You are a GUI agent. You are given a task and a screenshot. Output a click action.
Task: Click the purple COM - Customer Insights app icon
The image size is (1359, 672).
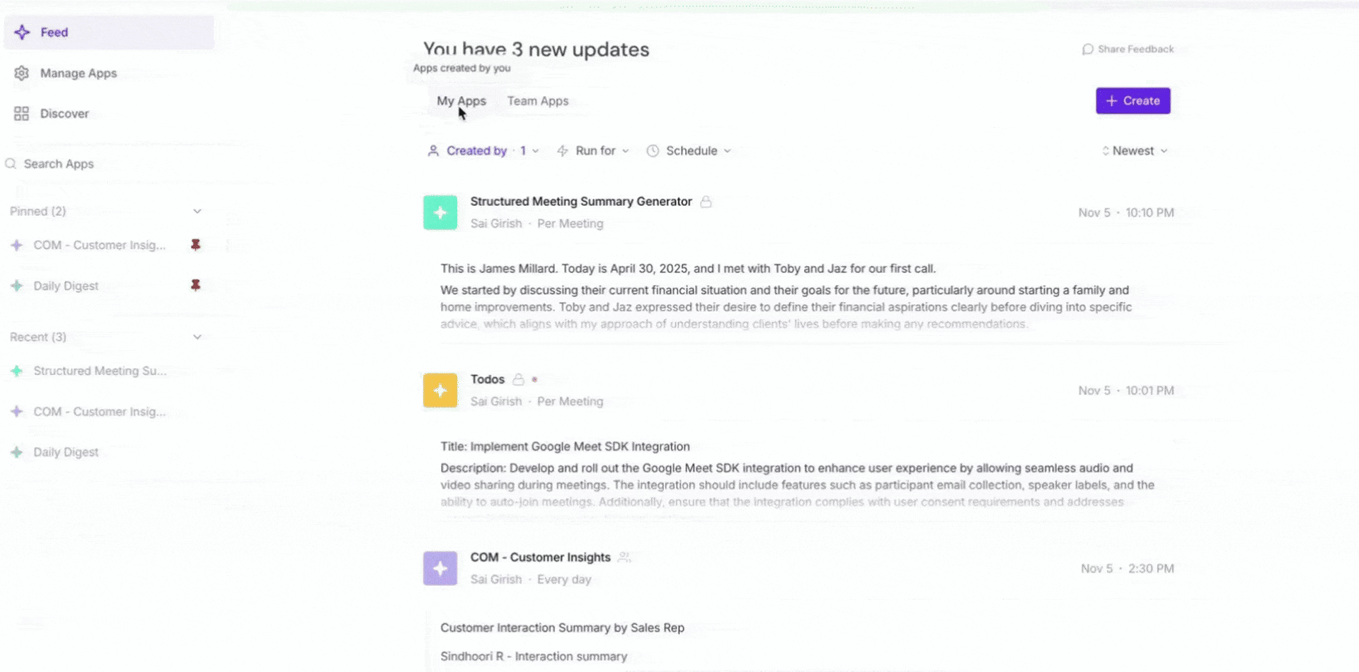tap(440, 568)
